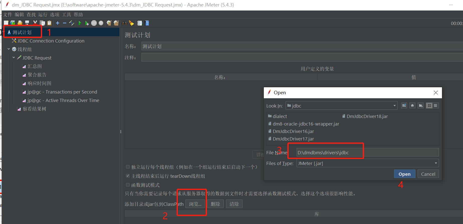Open the 帮助 menu
This screenshot has height=224, width=463.
(x=78, y=14)
